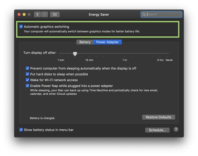Click the display sleep slider thumb

tap(75, 54)
